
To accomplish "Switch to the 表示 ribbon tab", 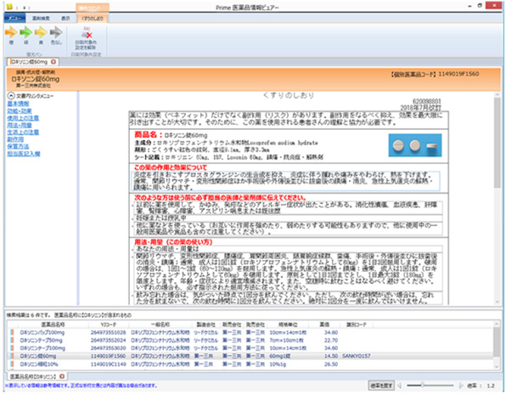I will coord(65,19).
